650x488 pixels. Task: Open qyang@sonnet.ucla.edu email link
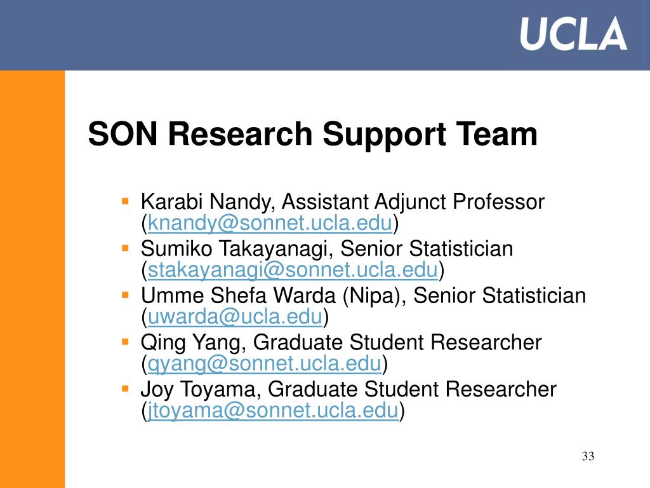[x=265, y=363]
